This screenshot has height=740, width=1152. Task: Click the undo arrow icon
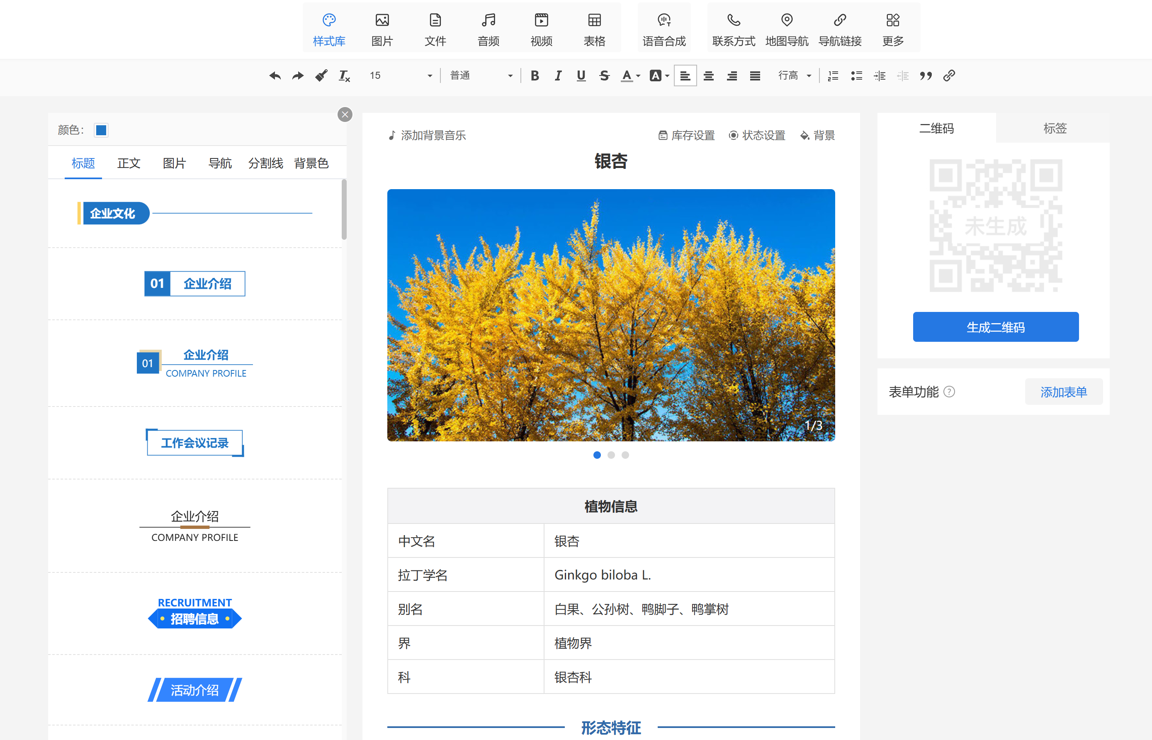click(275, 75)
